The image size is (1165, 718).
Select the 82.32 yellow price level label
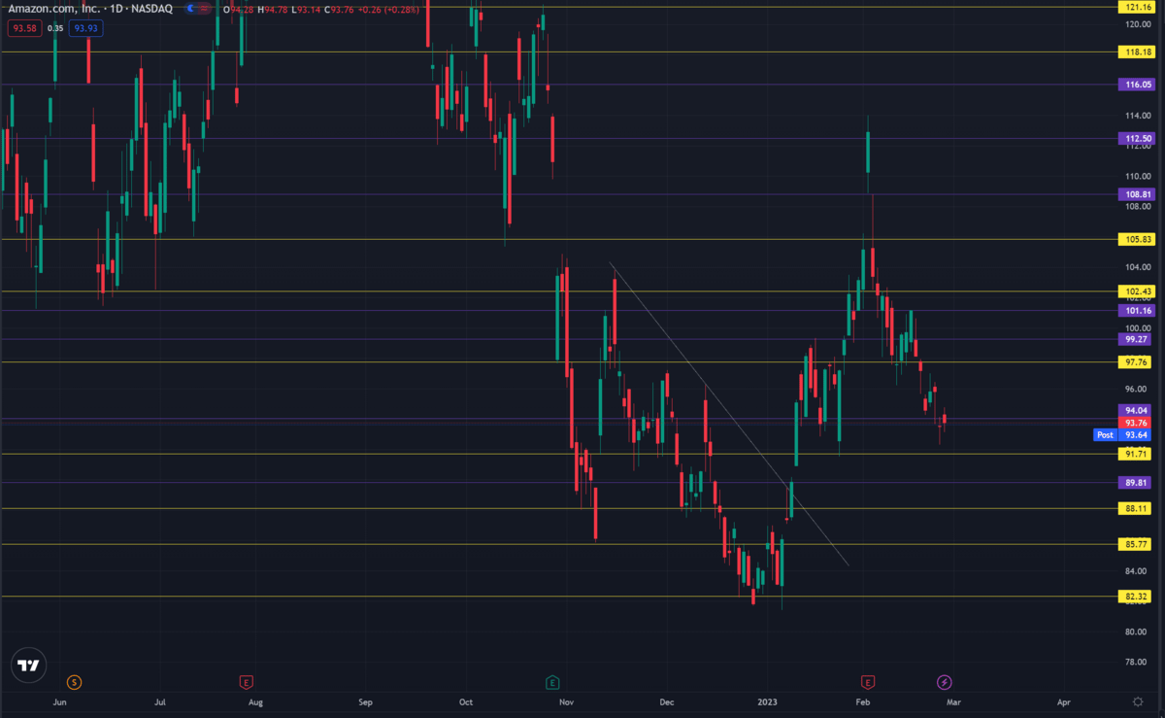tap(1137, 597)
